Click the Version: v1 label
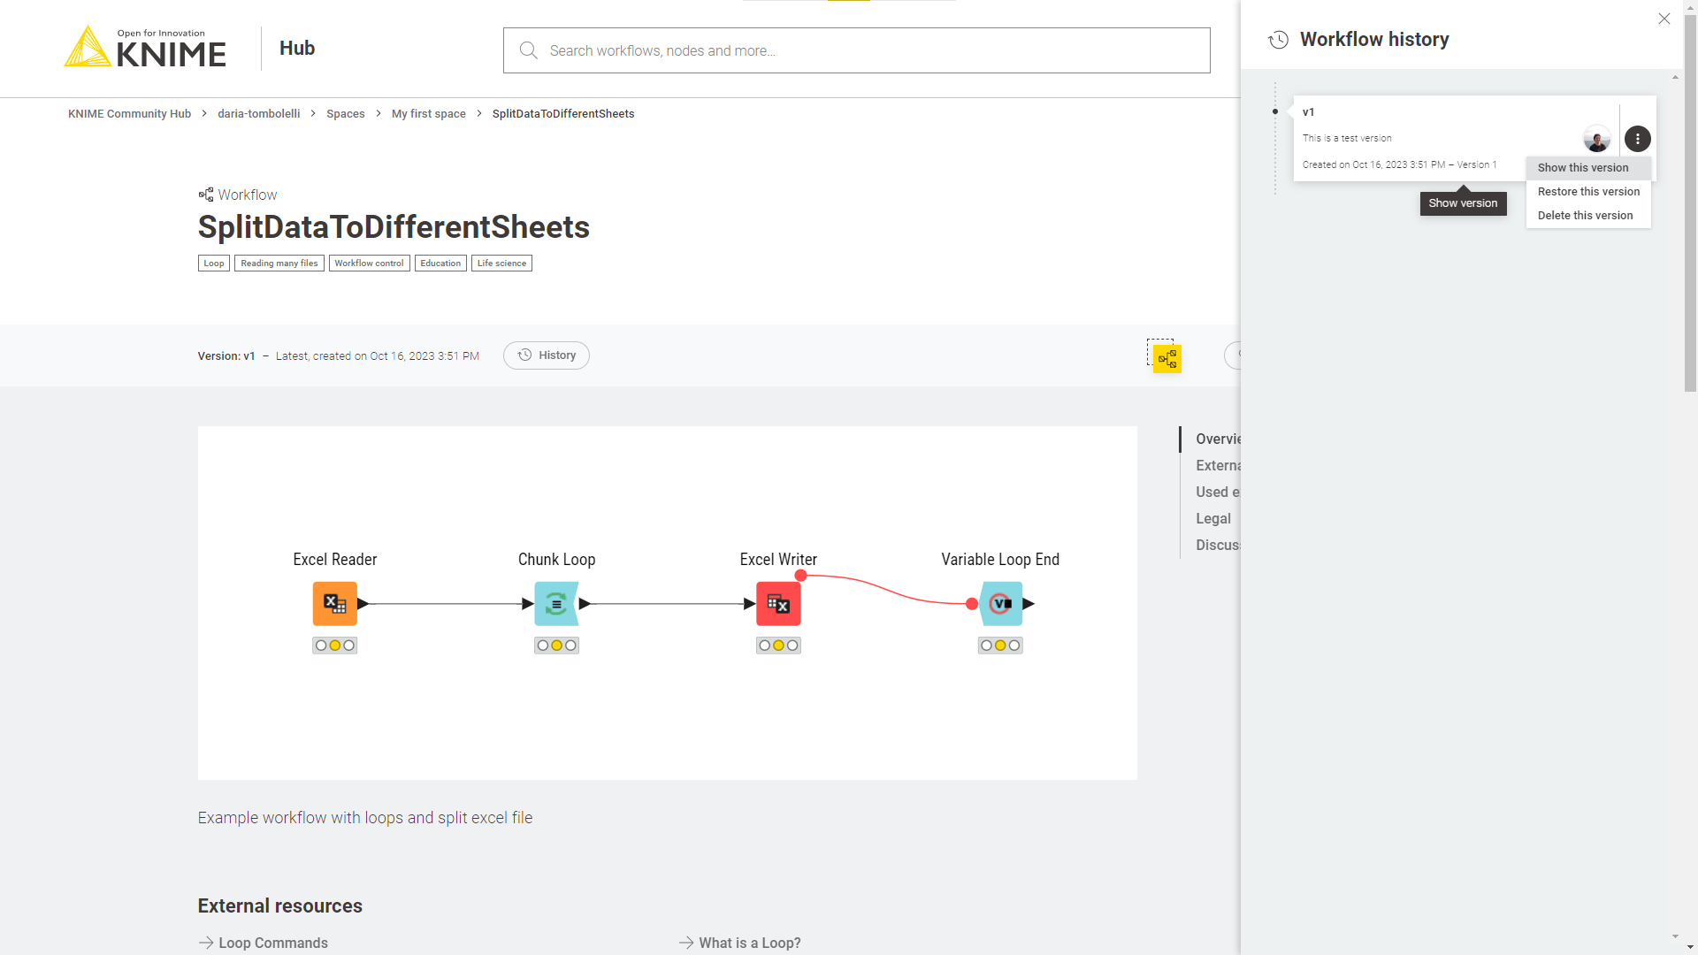This screenshot has height=955, width=1698. 226,356
